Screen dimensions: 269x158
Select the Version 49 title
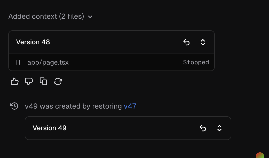[x=50, y=128]
